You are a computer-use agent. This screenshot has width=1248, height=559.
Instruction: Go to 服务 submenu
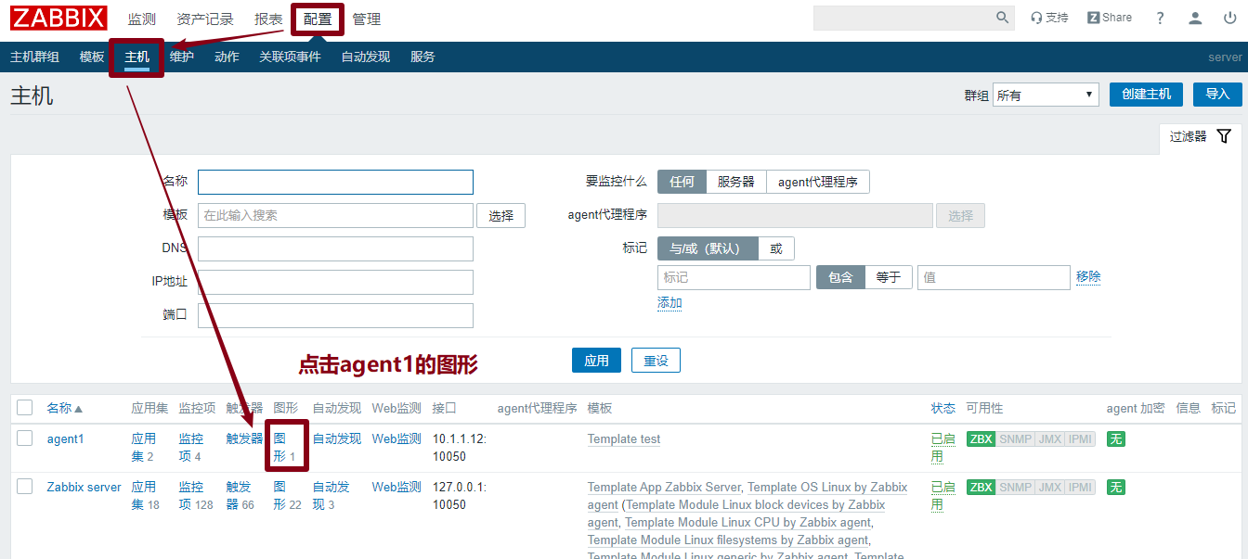pos(422,57)
